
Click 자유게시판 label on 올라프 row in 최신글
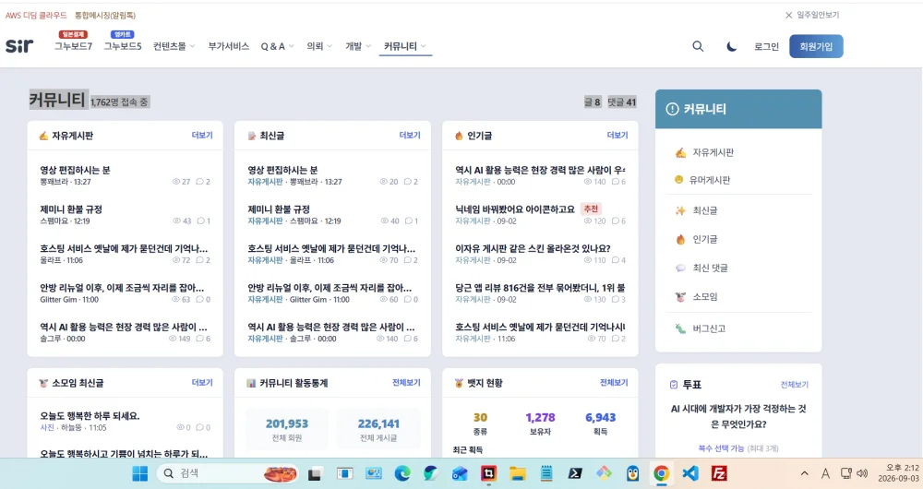point(265,260)
